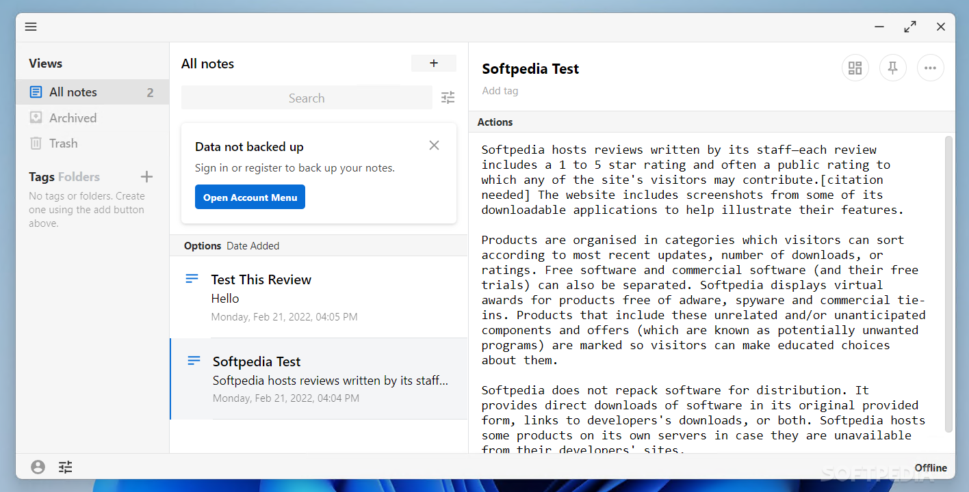Open quick settings icon in footer

click(65, 467)
